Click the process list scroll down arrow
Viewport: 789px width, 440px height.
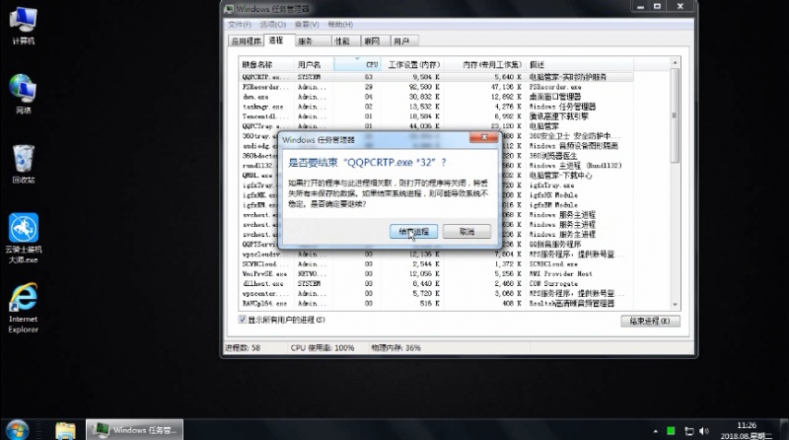click(675, 305)
